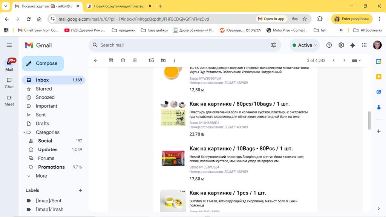Open the Promotions category
Screen dimensions: 386x217
[x=51, y=167]
